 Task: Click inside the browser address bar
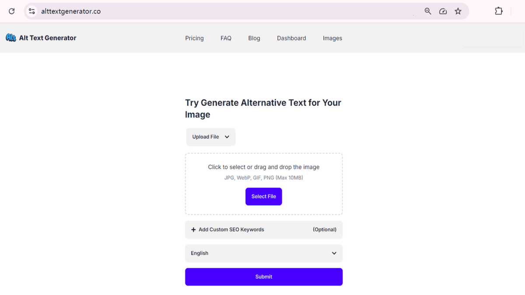175,11
